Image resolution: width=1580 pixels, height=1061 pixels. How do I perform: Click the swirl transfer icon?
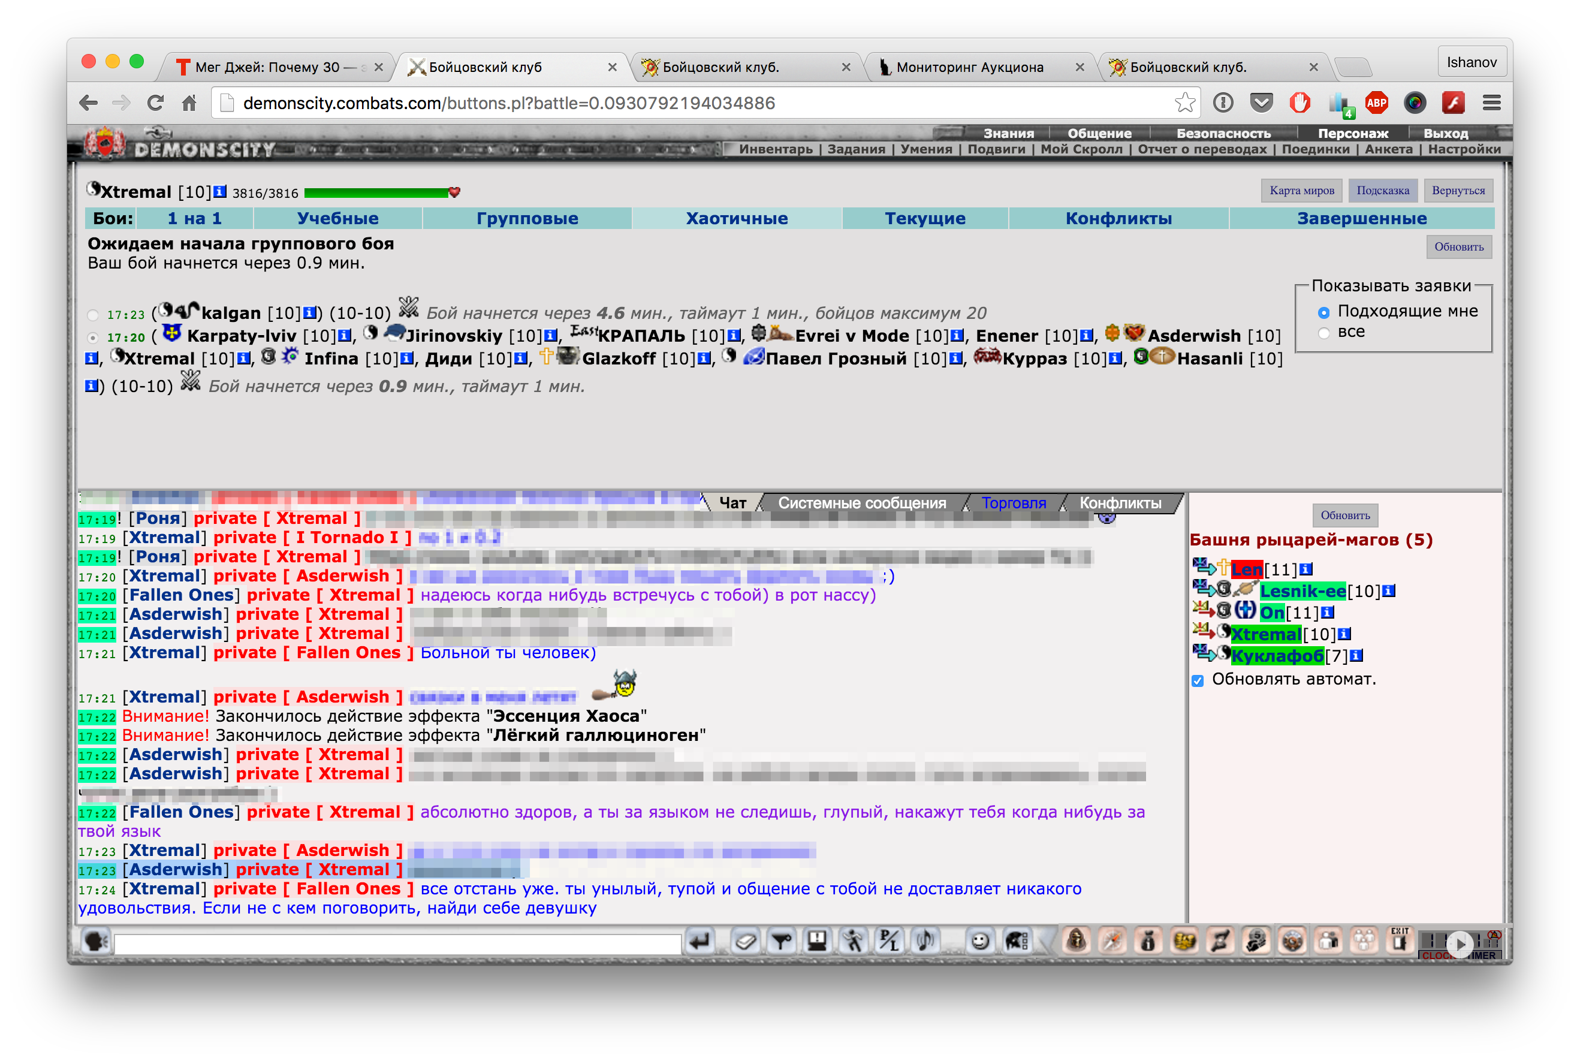(x=1220, y=941)
